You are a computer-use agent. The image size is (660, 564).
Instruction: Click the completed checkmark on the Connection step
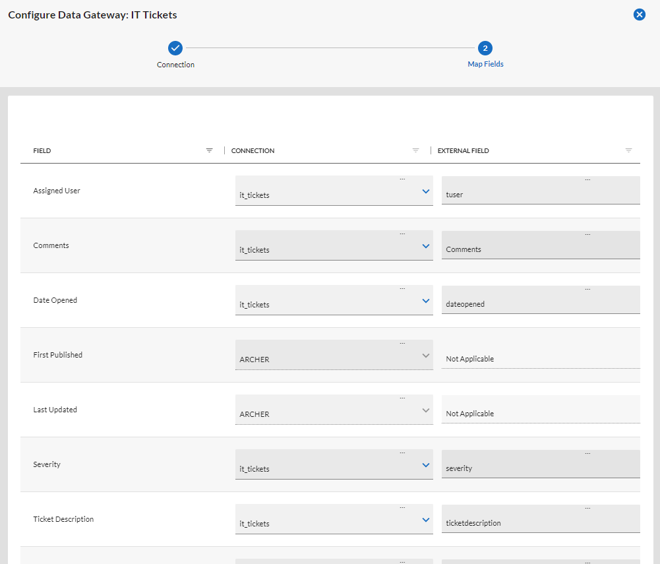click(175, 47)
